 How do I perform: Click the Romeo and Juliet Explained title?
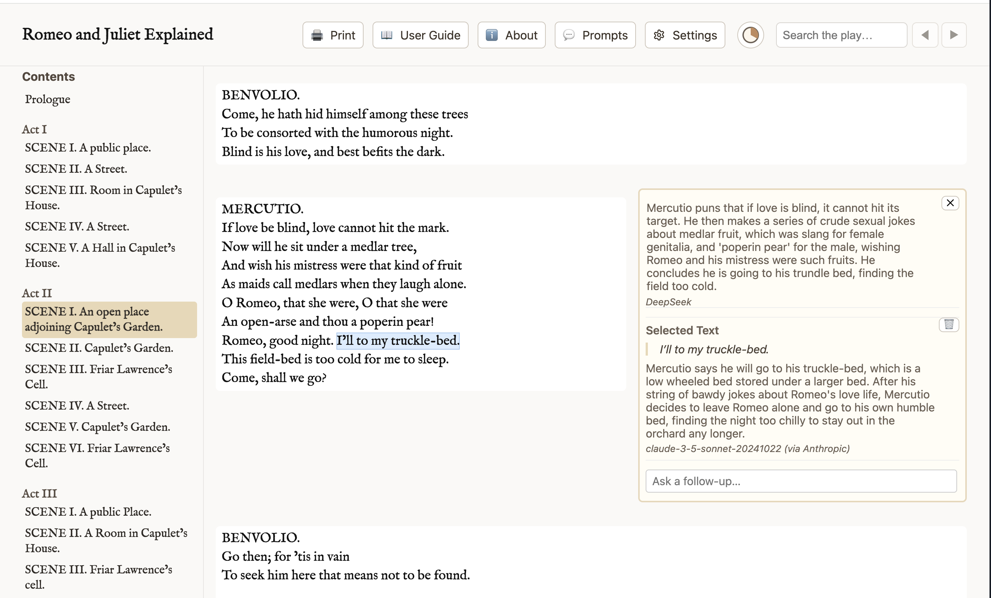pyautogui.click(x=117, y=35)
